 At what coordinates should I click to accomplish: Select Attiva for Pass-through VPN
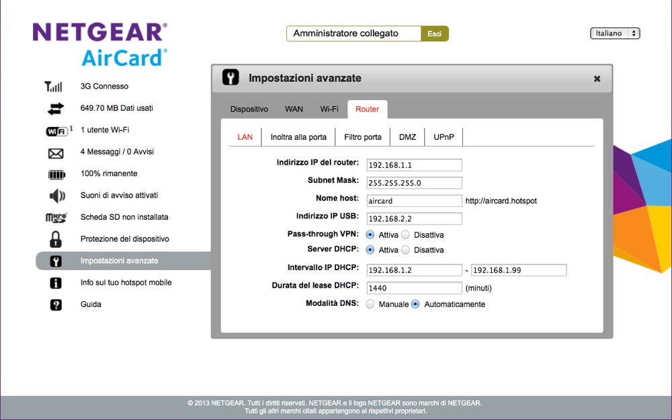click(x=370, y=235)
